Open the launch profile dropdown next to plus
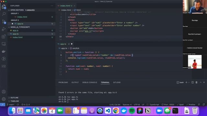 tap(189, 82)
